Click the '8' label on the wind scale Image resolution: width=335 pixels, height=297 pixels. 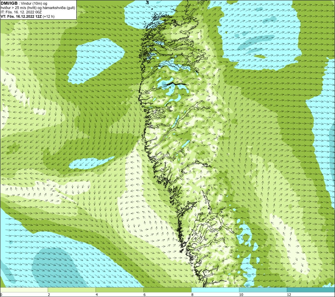pos(193,295)
